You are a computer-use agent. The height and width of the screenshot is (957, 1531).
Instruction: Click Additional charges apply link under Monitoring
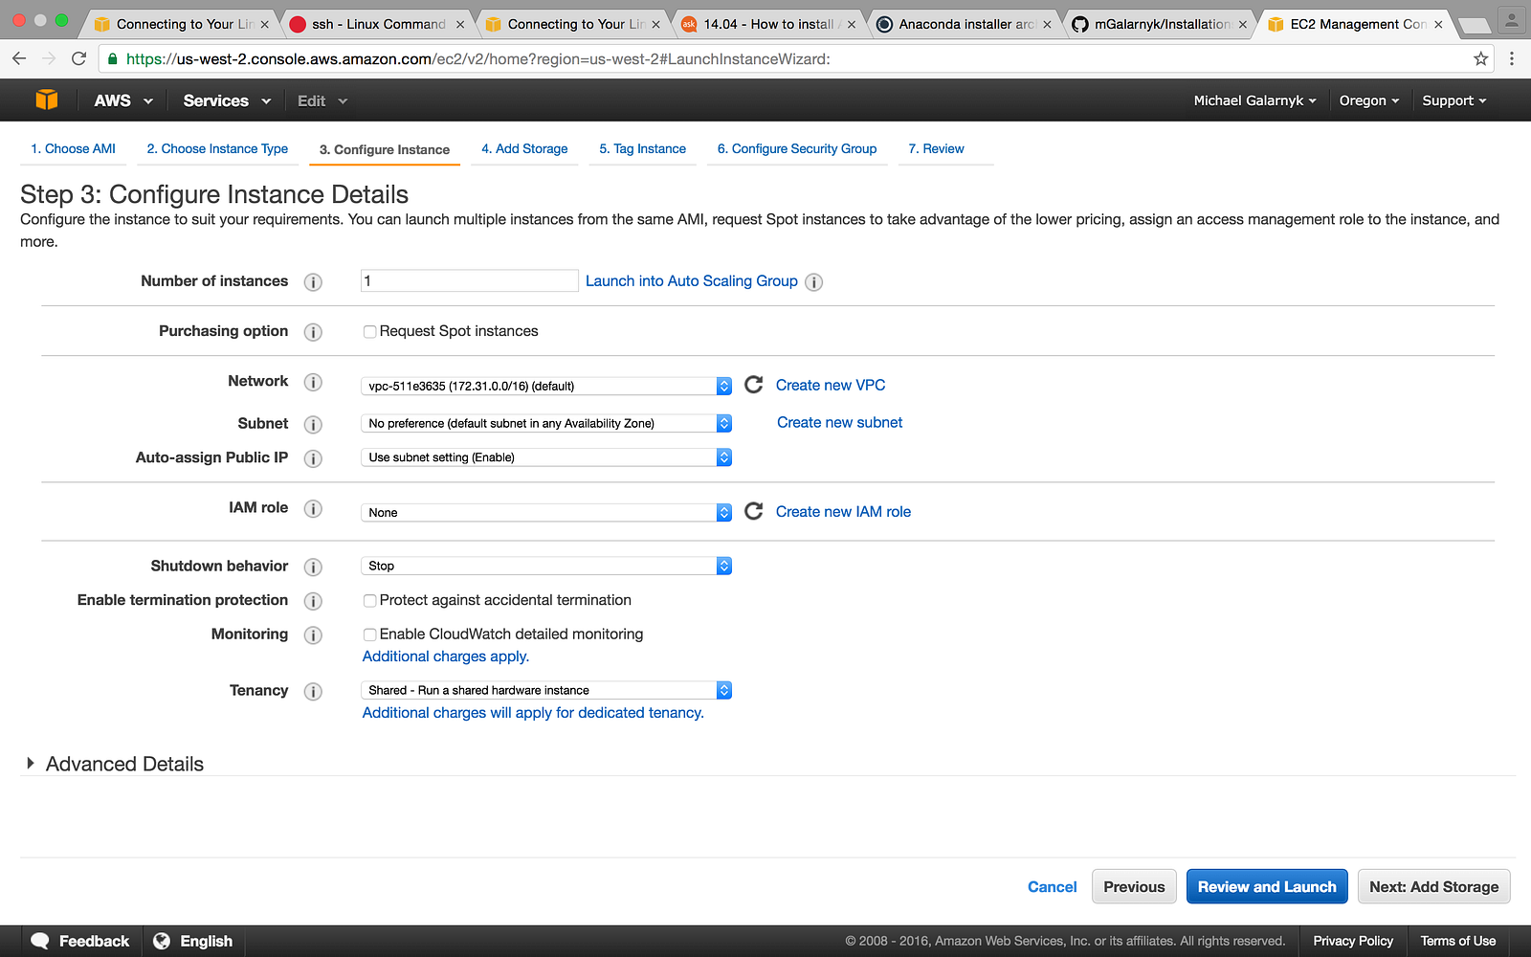(446, 657)
